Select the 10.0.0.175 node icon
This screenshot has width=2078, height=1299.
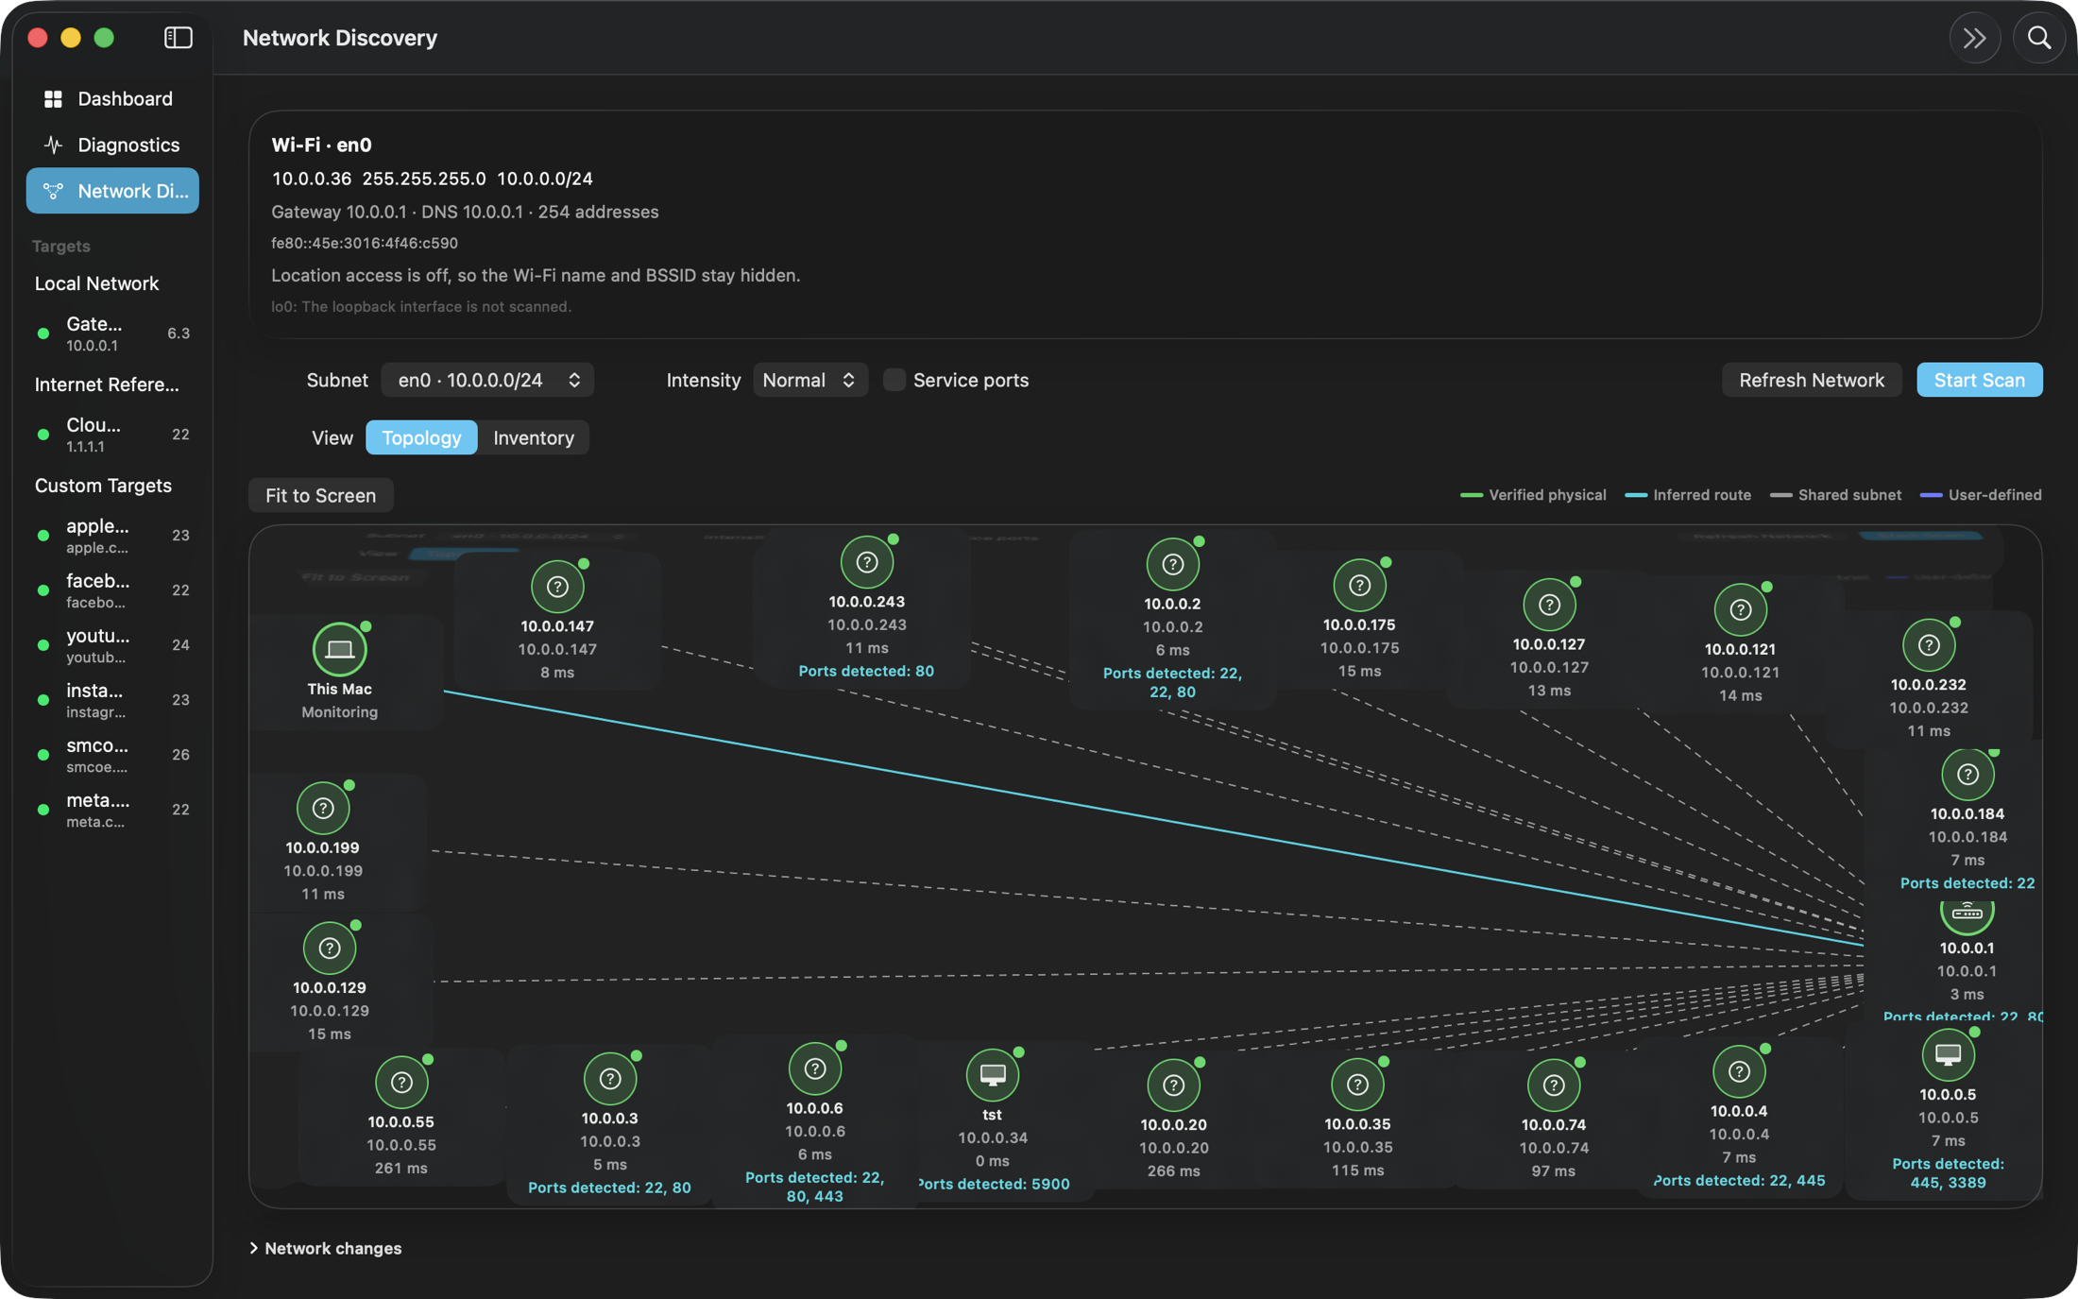pyautogui.click(x=1359, y=585)
